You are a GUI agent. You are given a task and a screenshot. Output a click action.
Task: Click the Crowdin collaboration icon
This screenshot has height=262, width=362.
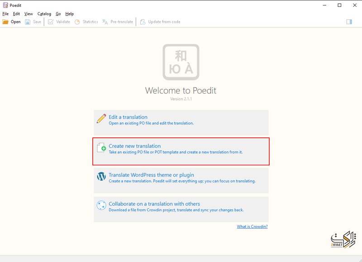point(101,206)
